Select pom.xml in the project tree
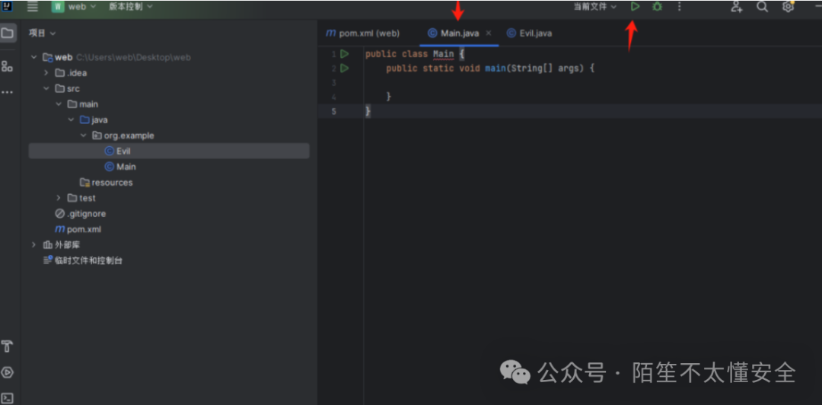This screenshot has height=405, width=822. [169, 230]
